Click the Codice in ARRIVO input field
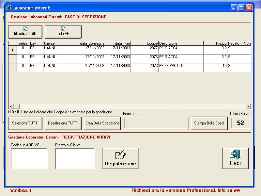Image resolution: width=261 pixels, height=196 pixels. pyautogui.click(x=29, y=159)
